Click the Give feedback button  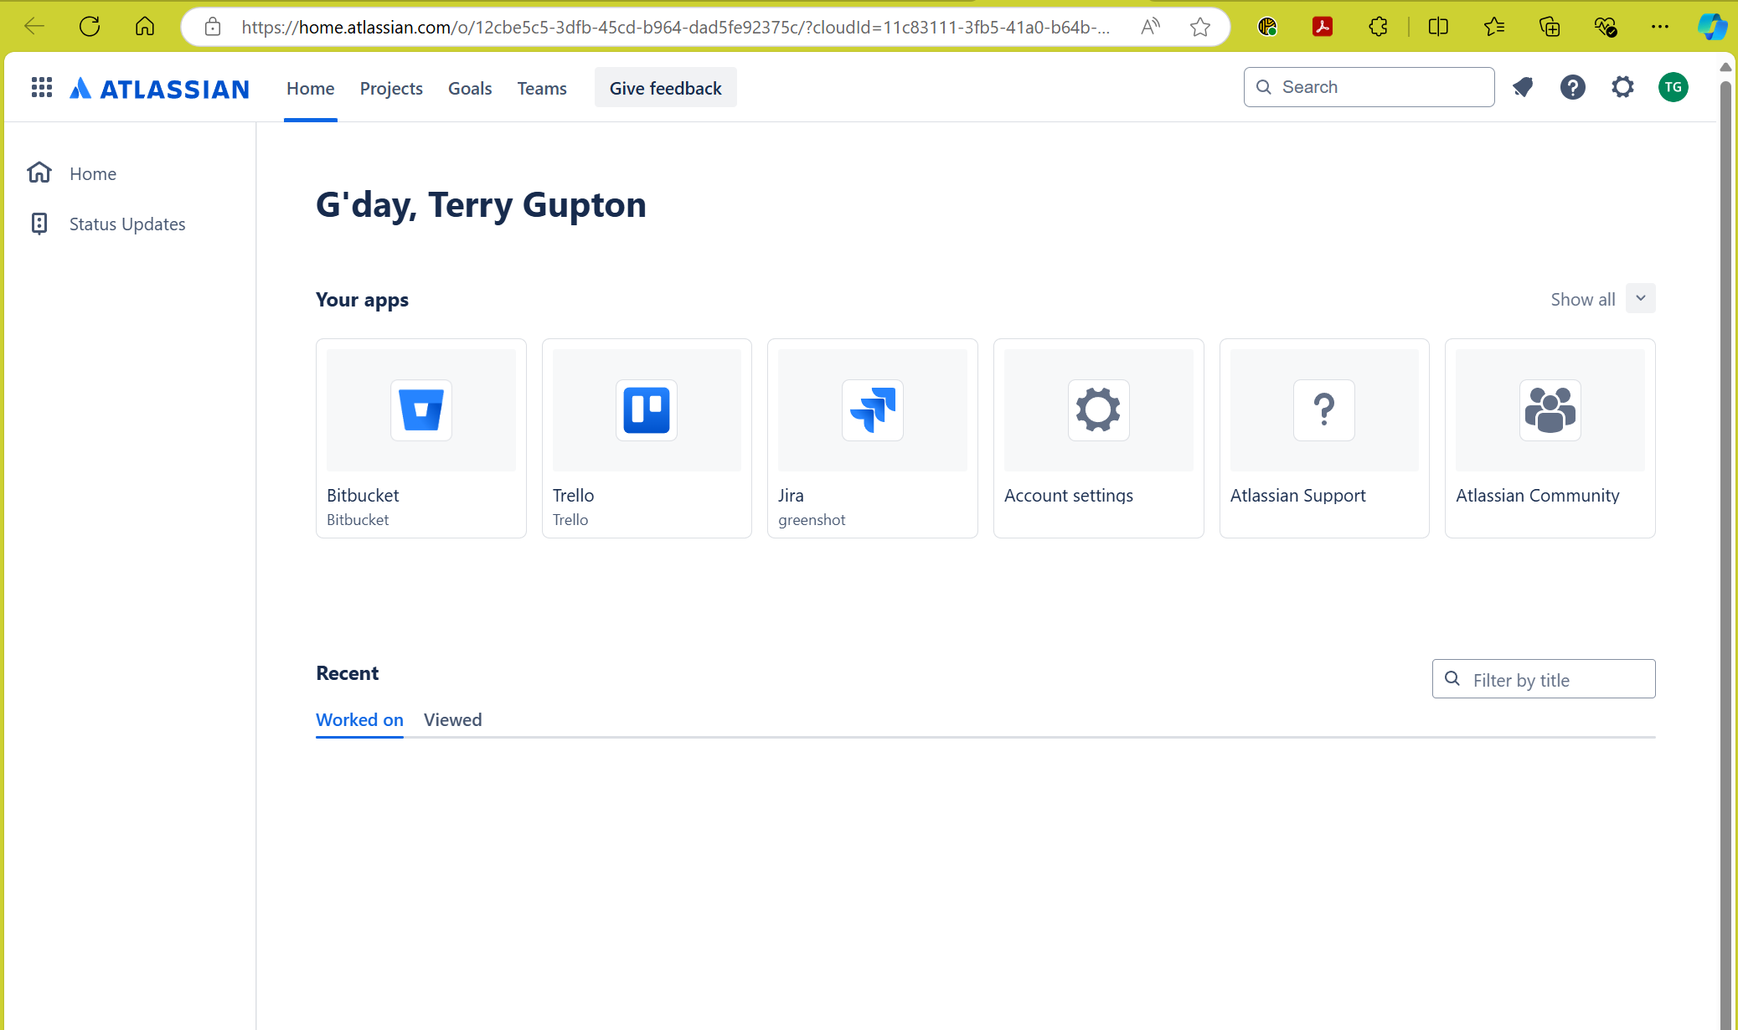tap(666, 88)
